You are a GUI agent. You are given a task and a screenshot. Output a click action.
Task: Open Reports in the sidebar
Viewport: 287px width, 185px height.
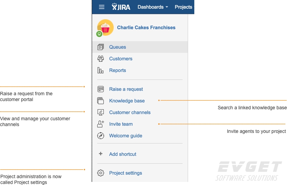point(117,70)
